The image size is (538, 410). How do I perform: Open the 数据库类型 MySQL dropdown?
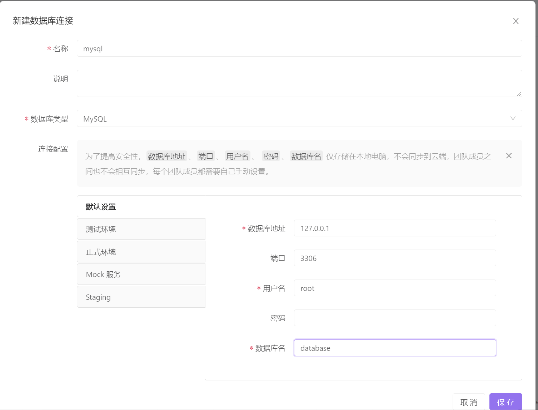299,118
